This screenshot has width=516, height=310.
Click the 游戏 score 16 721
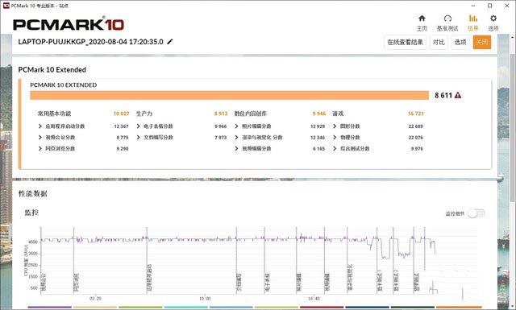(416, 114)
